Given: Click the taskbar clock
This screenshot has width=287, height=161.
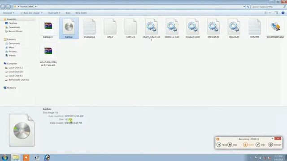Looking at the screenshot, I should [x=278, y=158].
